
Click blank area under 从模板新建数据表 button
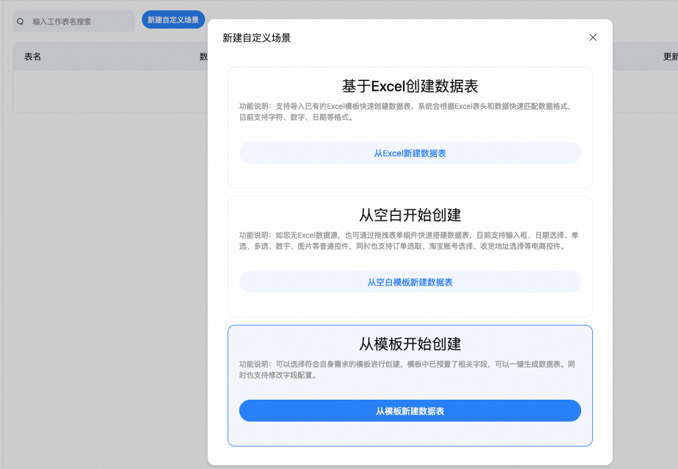[410, 433]
